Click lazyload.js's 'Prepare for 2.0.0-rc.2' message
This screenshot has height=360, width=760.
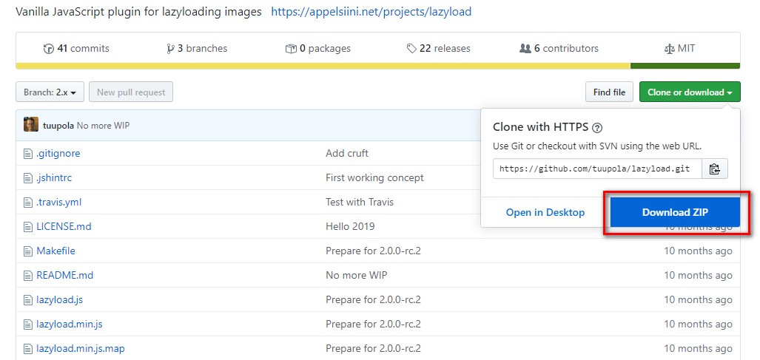(x=373, y=299)
